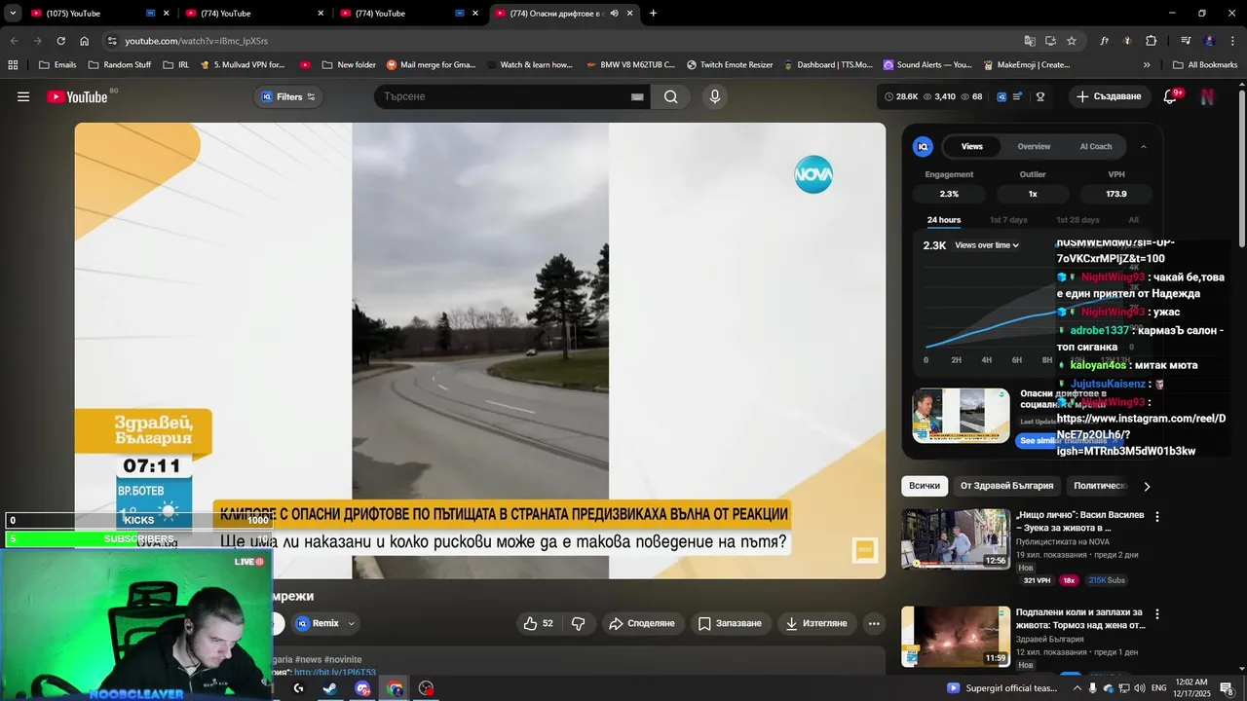Viewport: 1247px width, 701px height.
Task: Open YouTube notifications bell
Action: (1171, 96)
